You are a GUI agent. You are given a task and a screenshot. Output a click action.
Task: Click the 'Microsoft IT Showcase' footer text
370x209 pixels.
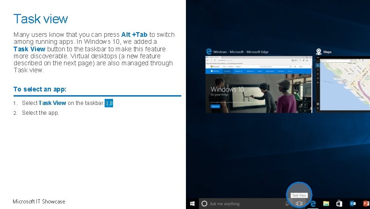click(39, 202)
